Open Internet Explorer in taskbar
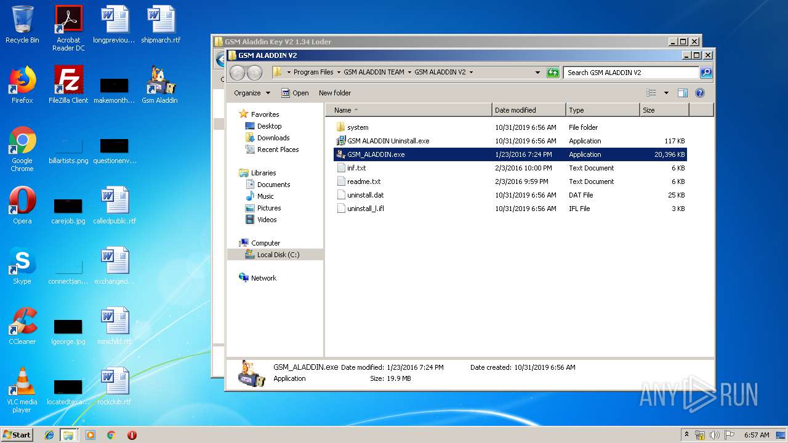Viewport: 788px width, 443px height. point(49,435)
